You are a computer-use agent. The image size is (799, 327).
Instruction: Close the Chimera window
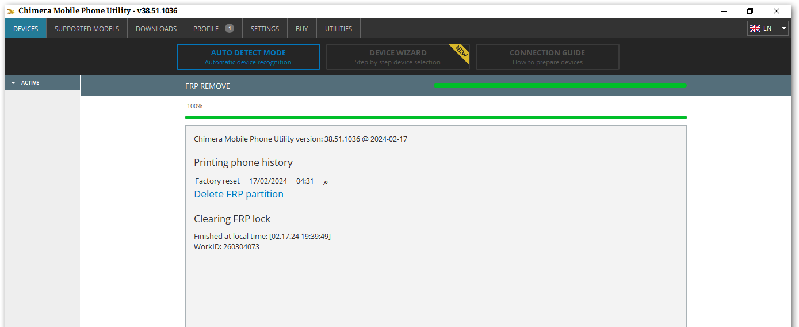777,11
